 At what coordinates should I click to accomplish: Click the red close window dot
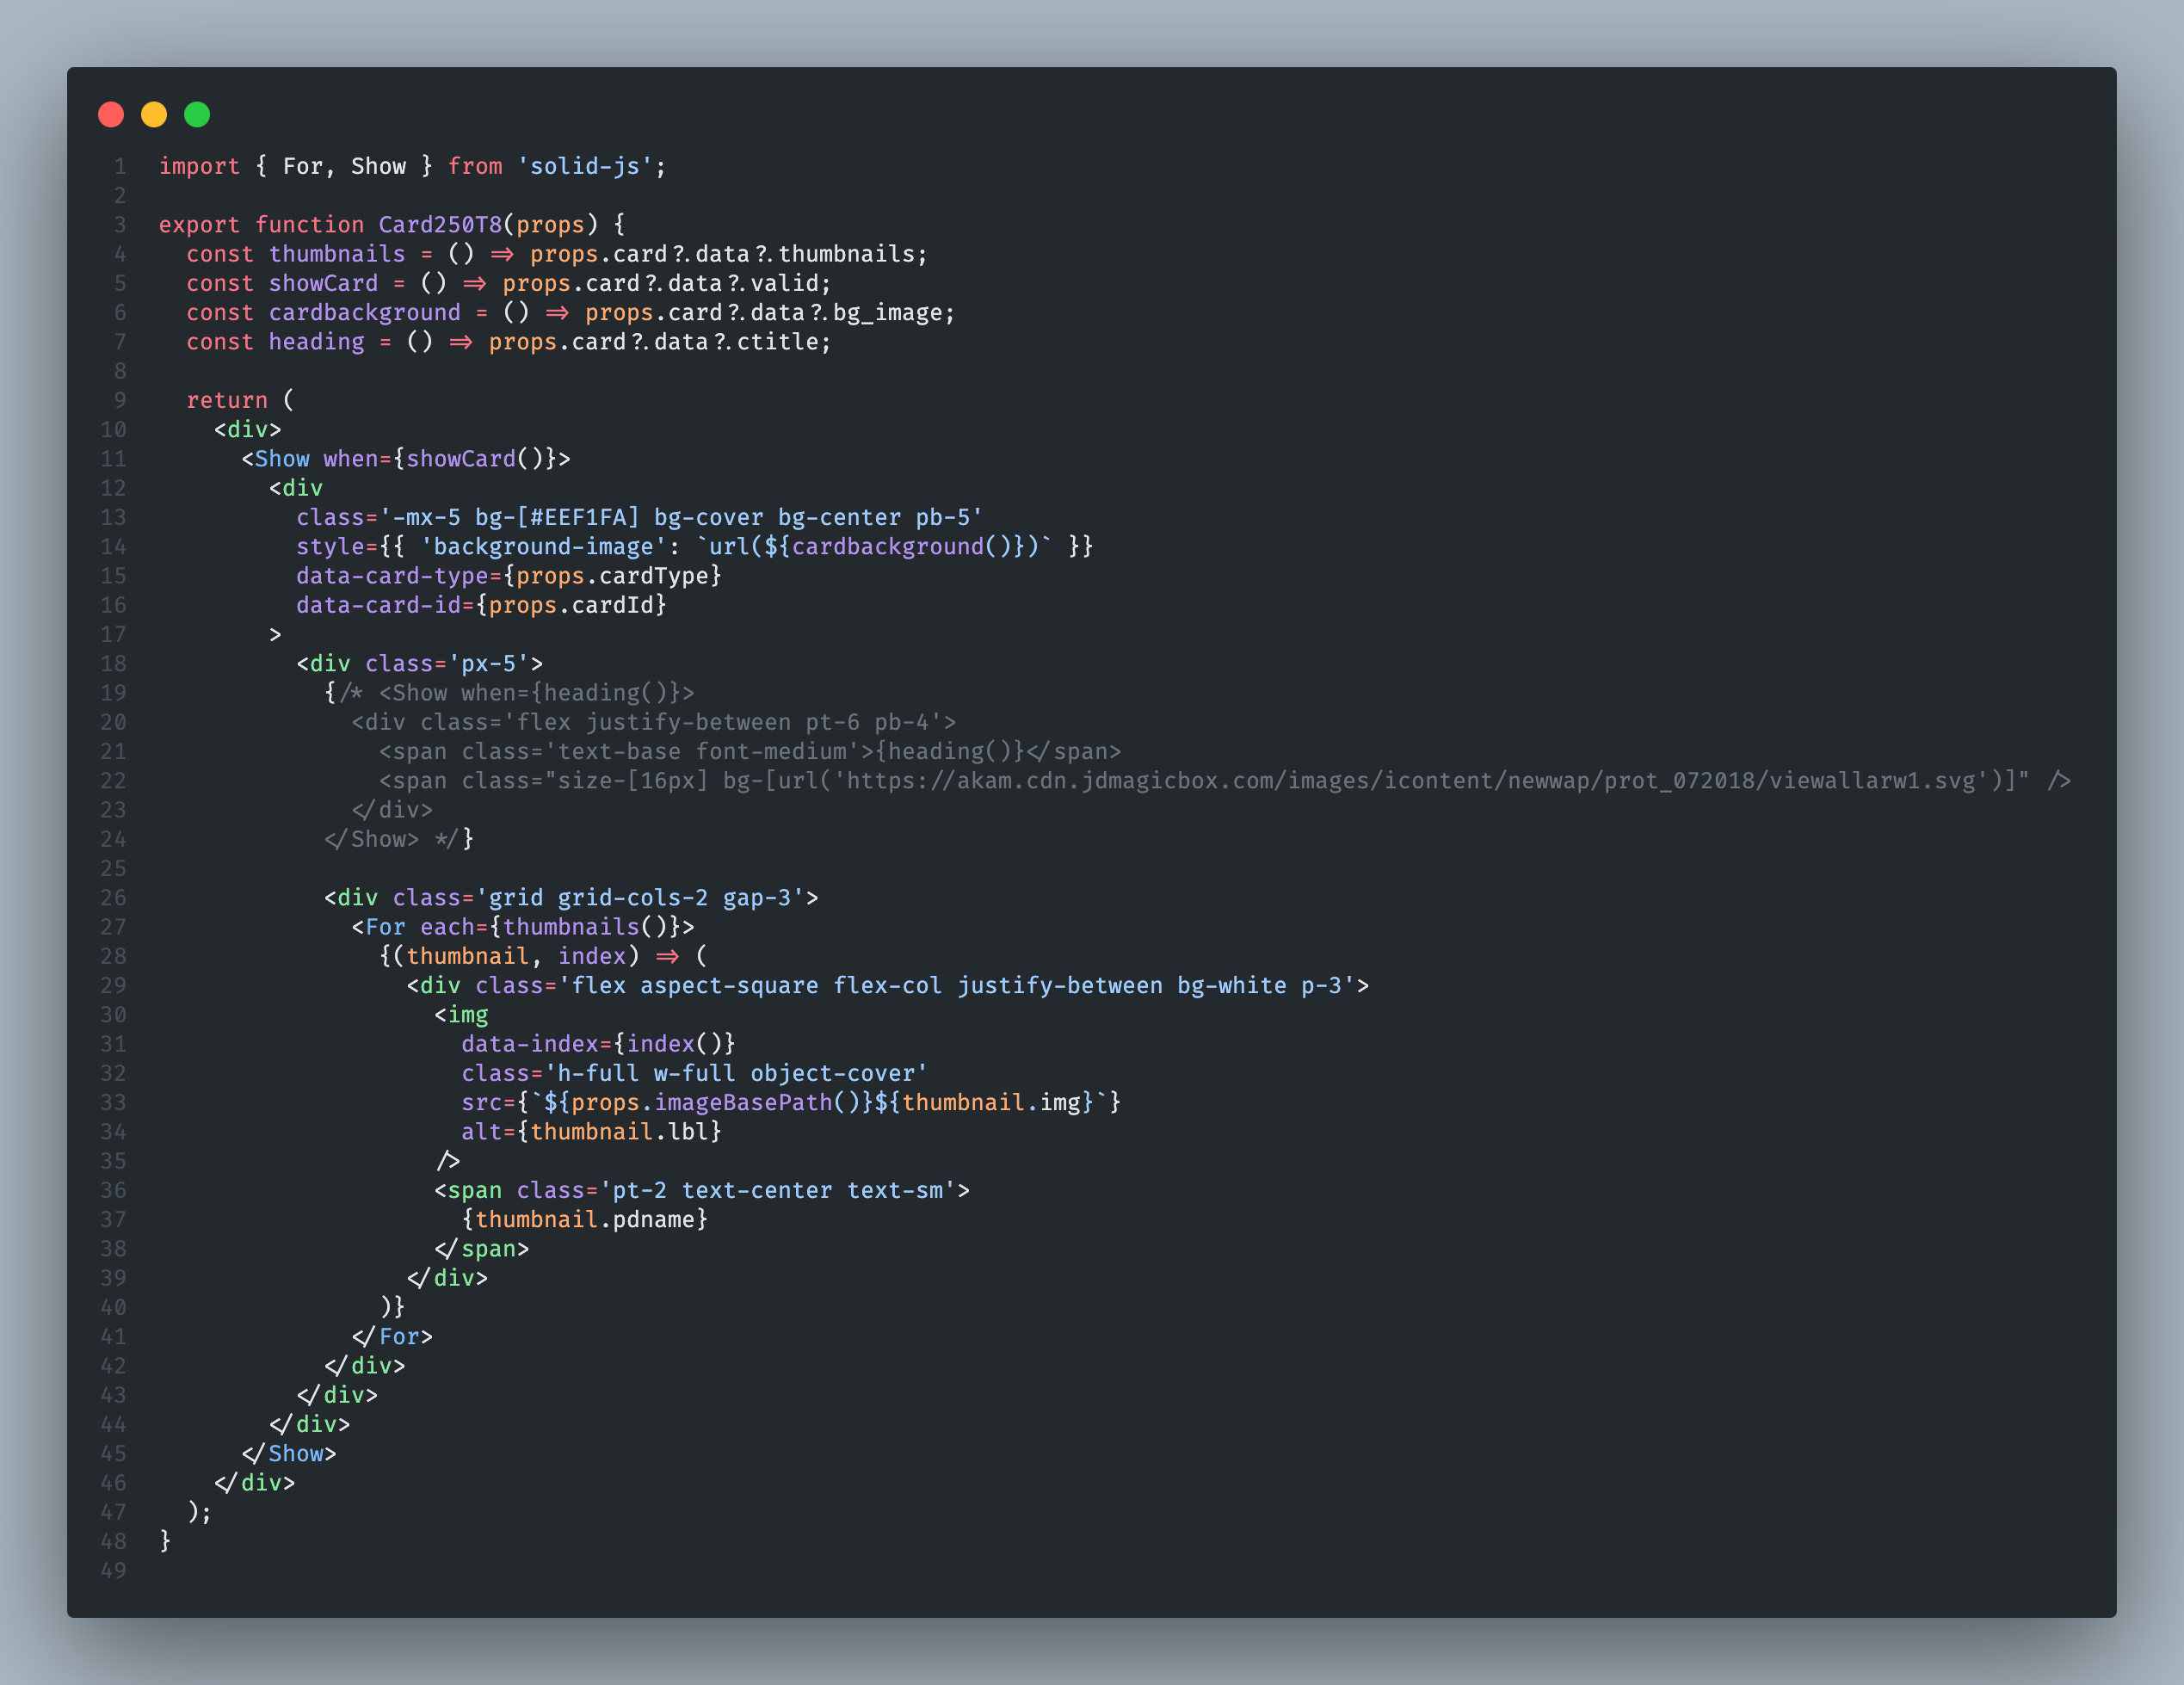click(111, 115)
